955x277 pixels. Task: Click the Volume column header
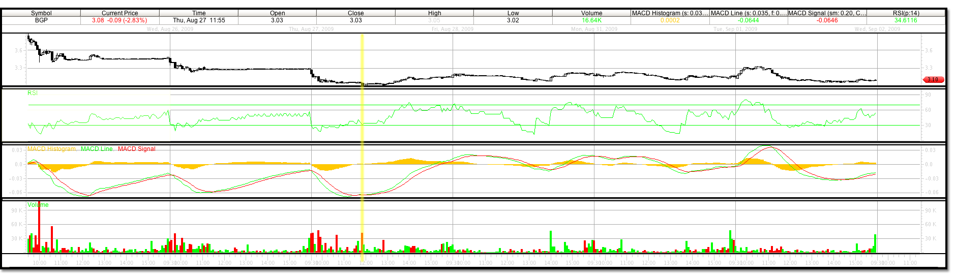591,13
